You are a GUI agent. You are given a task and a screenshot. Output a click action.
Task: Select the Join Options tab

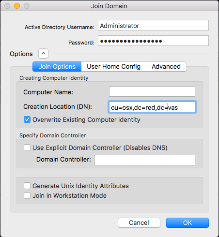point(57,66)
